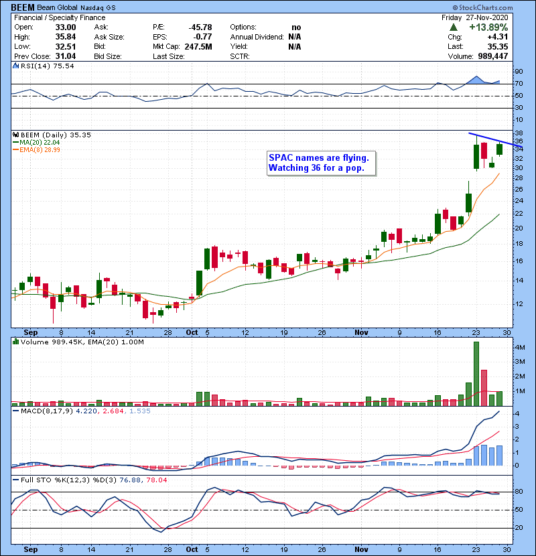
Task: Click the Oct label on the price chart axis
Action: pos(192,332)
